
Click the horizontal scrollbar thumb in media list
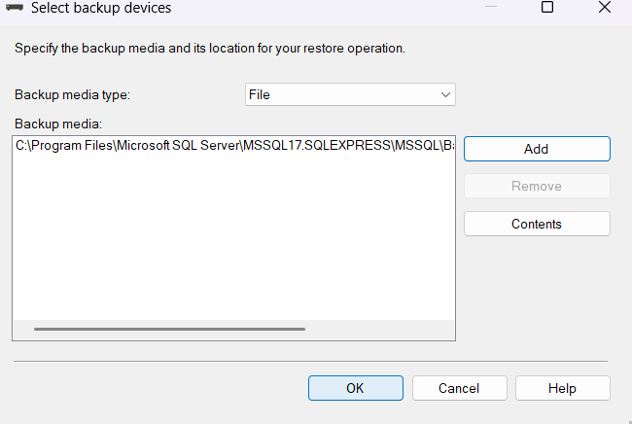coord(169,329)
